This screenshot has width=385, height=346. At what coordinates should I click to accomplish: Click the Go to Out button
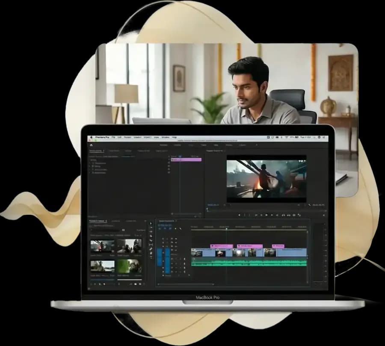click(277, 215)
